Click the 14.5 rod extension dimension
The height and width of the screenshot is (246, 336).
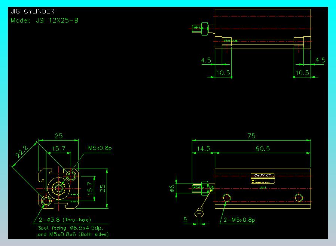(203, 149)
